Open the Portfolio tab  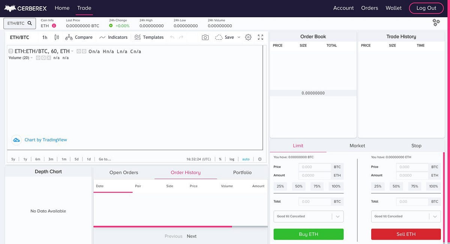pyautogui.click(x=242, y=173)
